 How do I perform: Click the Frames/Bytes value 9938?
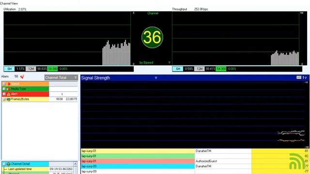click(x=59, y=99)
